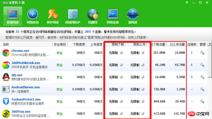This screenshot has width=212, height=119.
Task: Click the QQ penguin icon
Action: pos(6,77)
